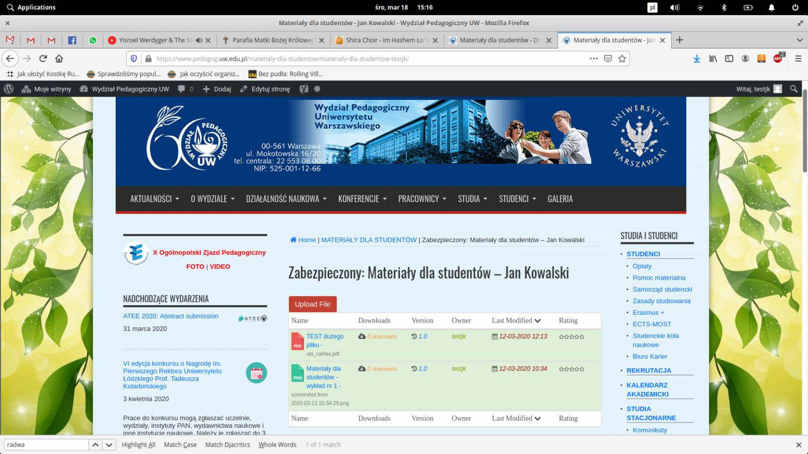The height and width of the screenshot is (454, 808).
Task: Switch to Yisroel Werdyger YouTube tab
Action: tap(149, 40)
